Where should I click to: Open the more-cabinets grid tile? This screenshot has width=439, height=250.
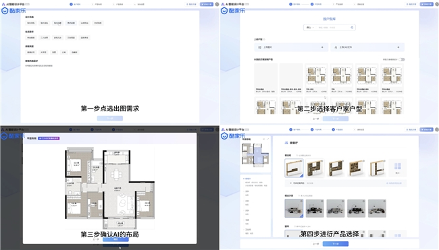[x=398, y=168]
